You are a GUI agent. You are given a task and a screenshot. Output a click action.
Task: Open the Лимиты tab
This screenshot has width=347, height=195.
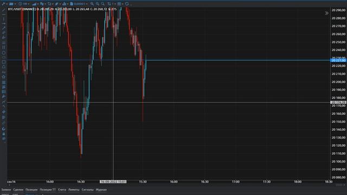click(x=74, y=190)
